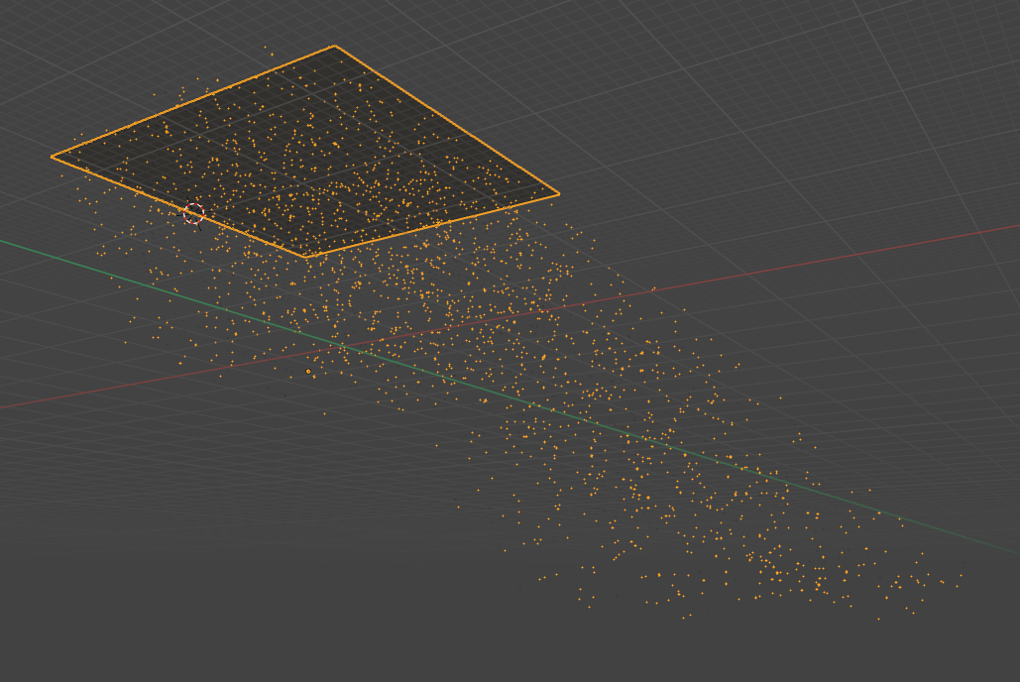Click the red-white striped 3D cursor
The height and width of the screenshot is (682, 1020).
(x=193, y=213)
